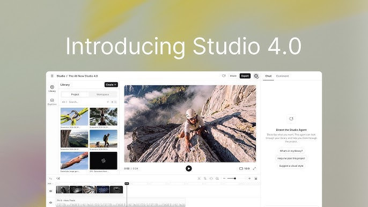Open the Library sidebar panel
Image resolution: width=368 pixels, height=207 pixels.
(52, 88)
